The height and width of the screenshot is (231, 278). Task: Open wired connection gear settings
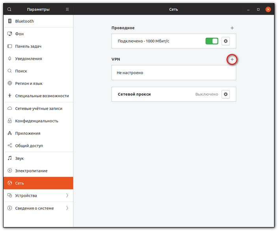[226, 41]
